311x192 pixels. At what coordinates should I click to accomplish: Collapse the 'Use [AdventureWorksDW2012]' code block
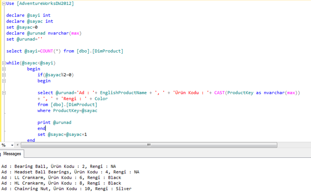pyautogui.click(x=4, y=4)
